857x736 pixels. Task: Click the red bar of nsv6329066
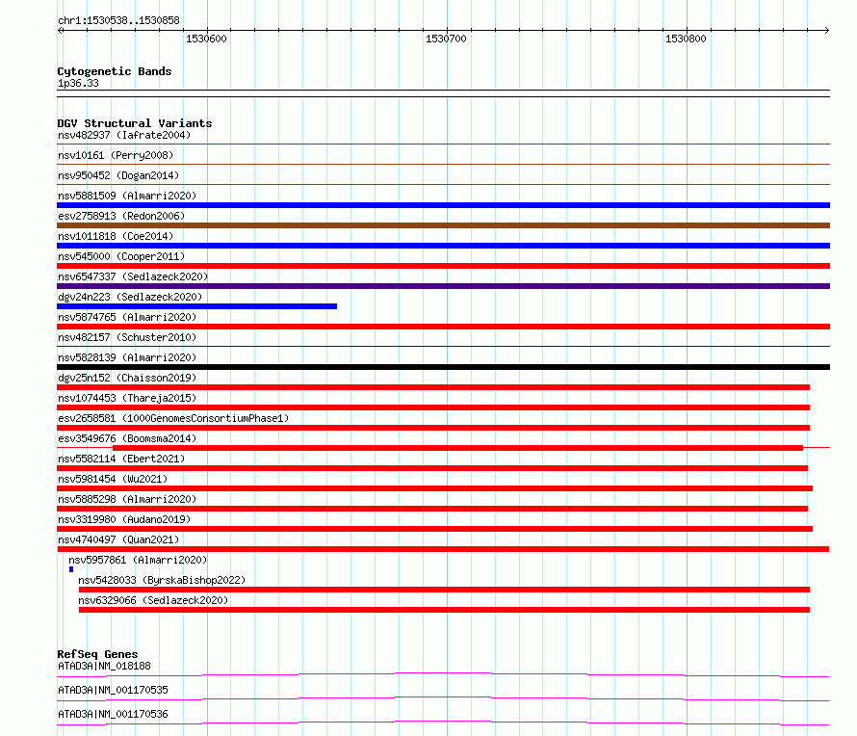tap(444, 610)
